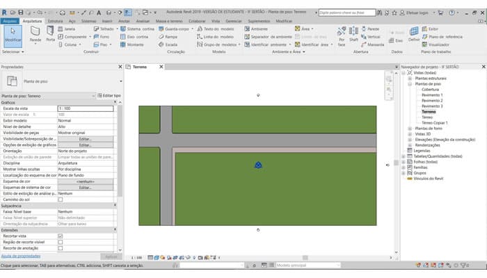Check Região de recorte visível option
This screenshot has height=278, width=487.
click(x=61, y=242)
